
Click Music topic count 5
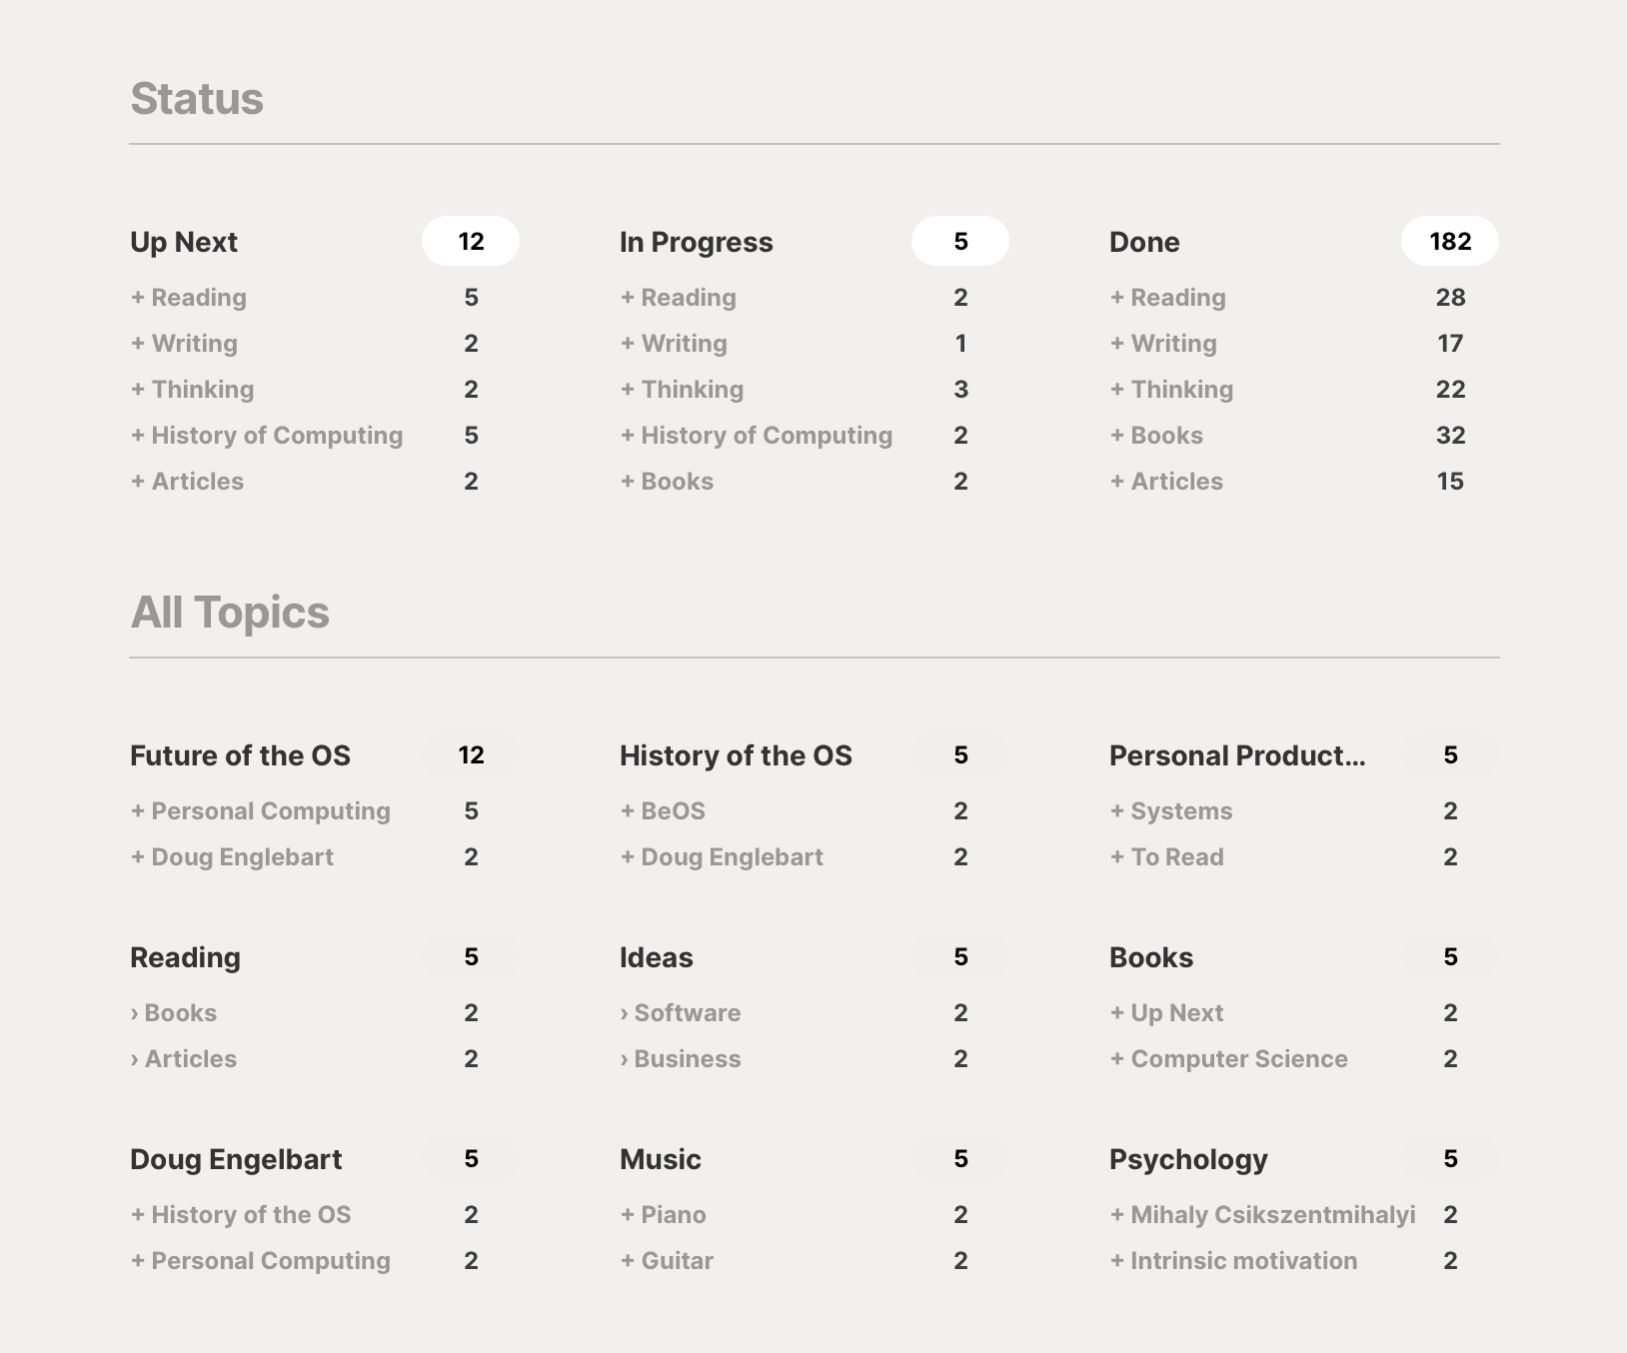tap(960, 1158)
